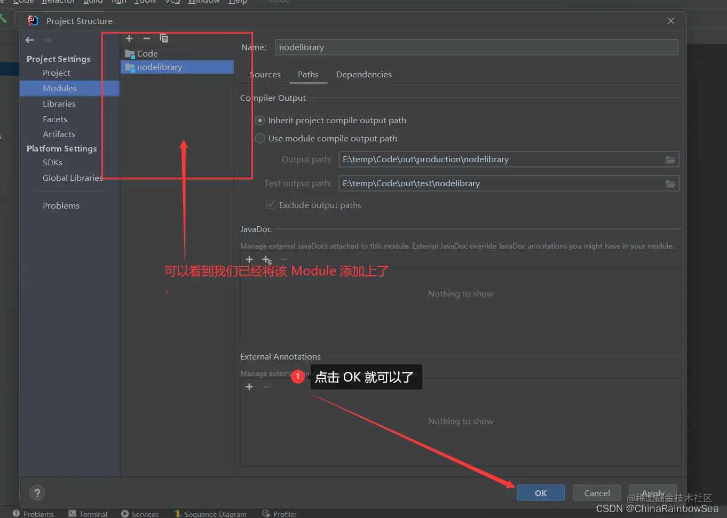Remove JavaDoc entry with the minus icon
The width and height of the screenshot is (727, 518).
pos(284,259)
